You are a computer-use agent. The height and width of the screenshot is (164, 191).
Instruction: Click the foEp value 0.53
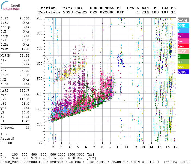25,36
